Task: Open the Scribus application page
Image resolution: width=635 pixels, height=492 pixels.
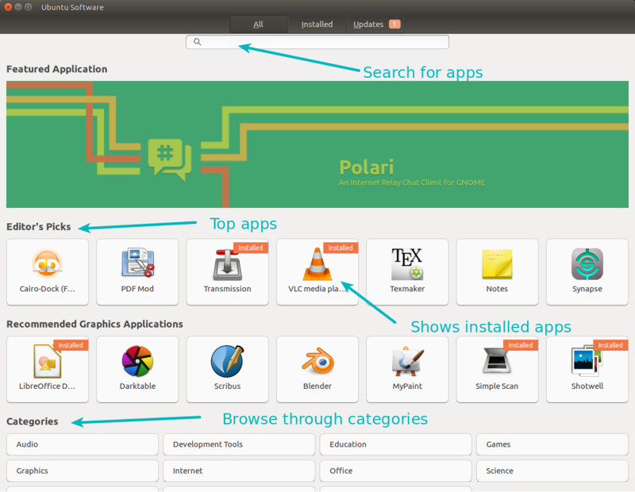Action: click(227, 369)
